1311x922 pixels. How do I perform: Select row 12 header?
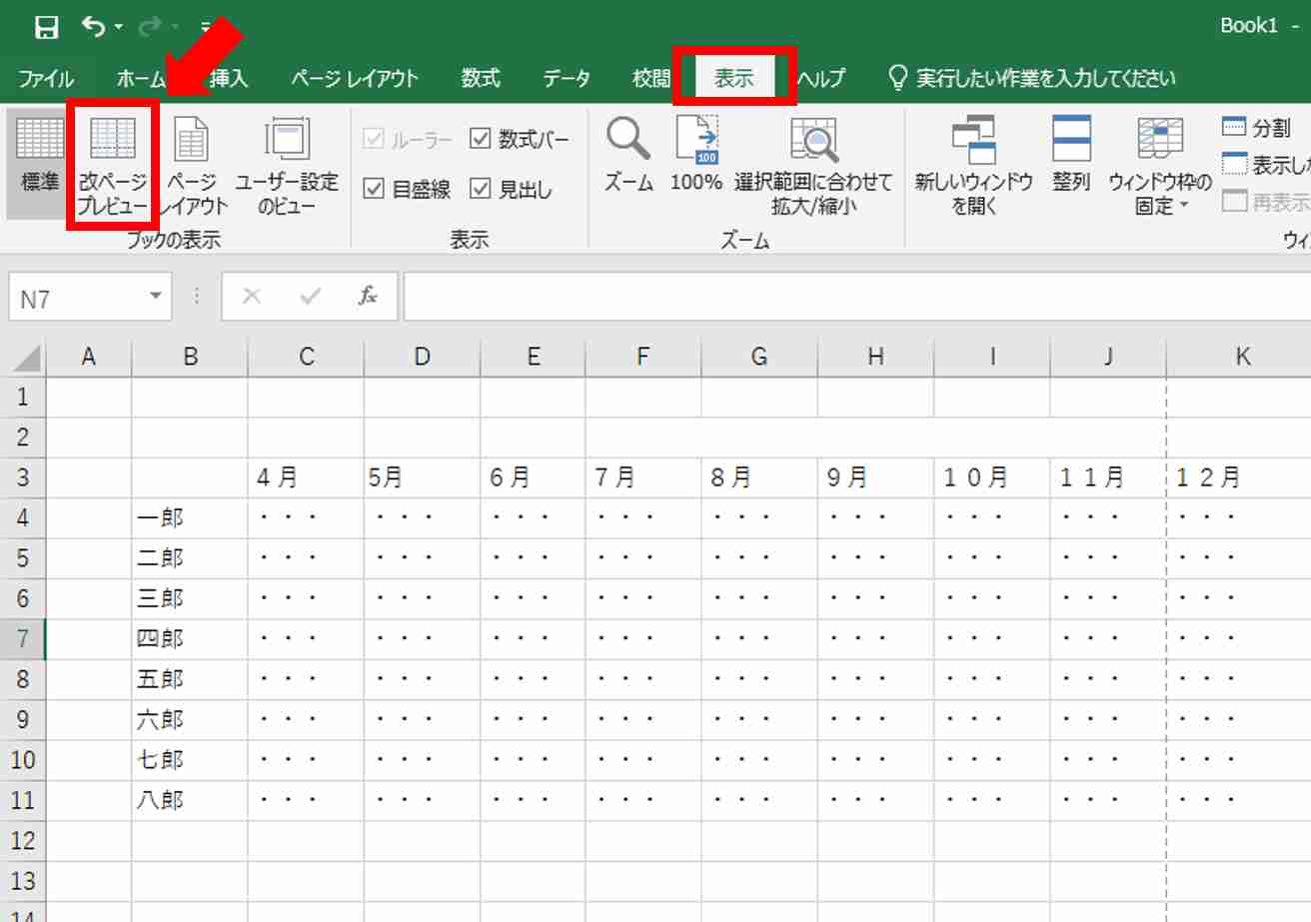(x=23, y=841)
